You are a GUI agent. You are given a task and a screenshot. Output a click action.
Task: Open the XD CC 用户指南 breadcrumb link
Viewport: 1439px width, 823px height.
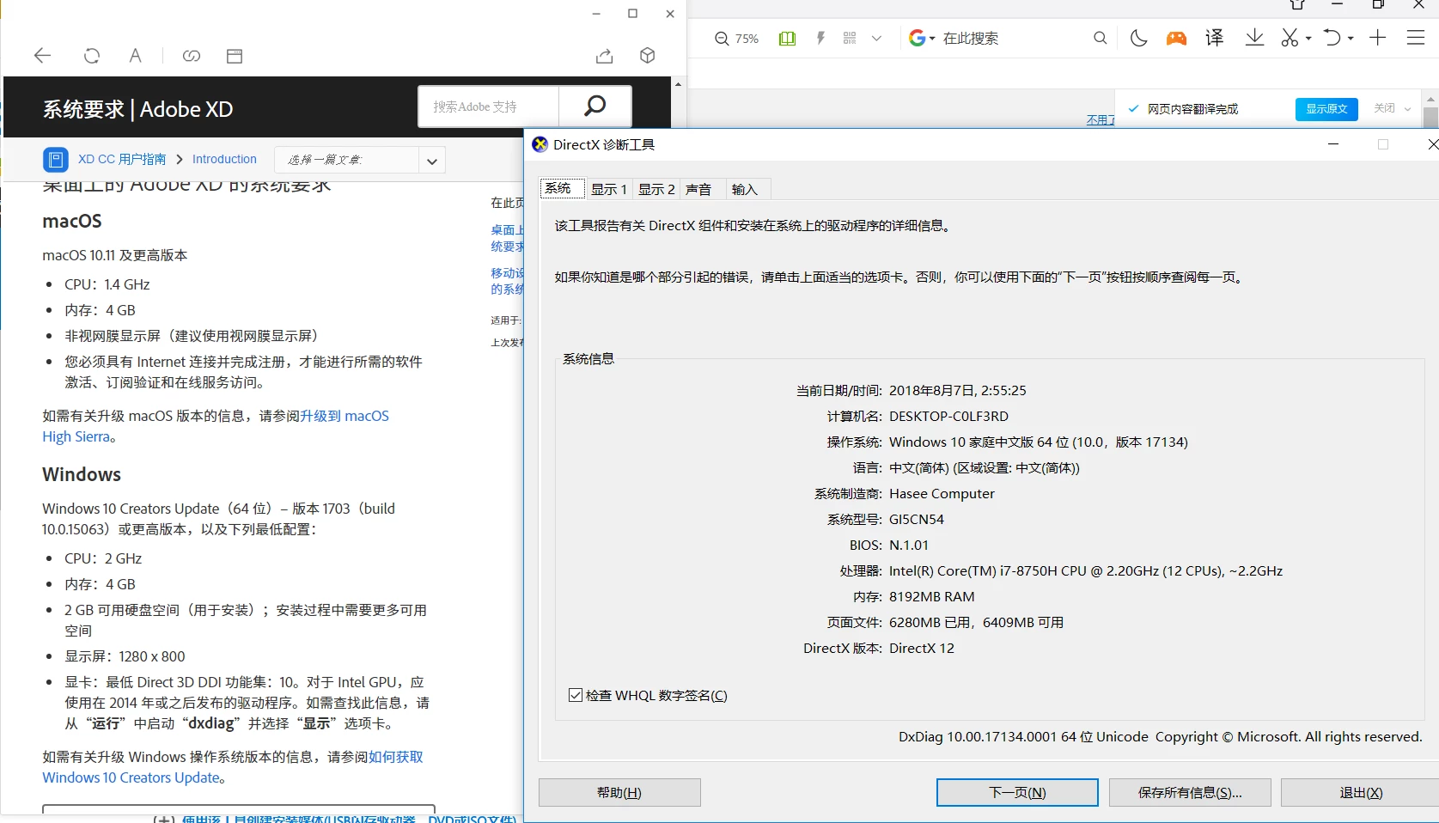coord(122,159)
